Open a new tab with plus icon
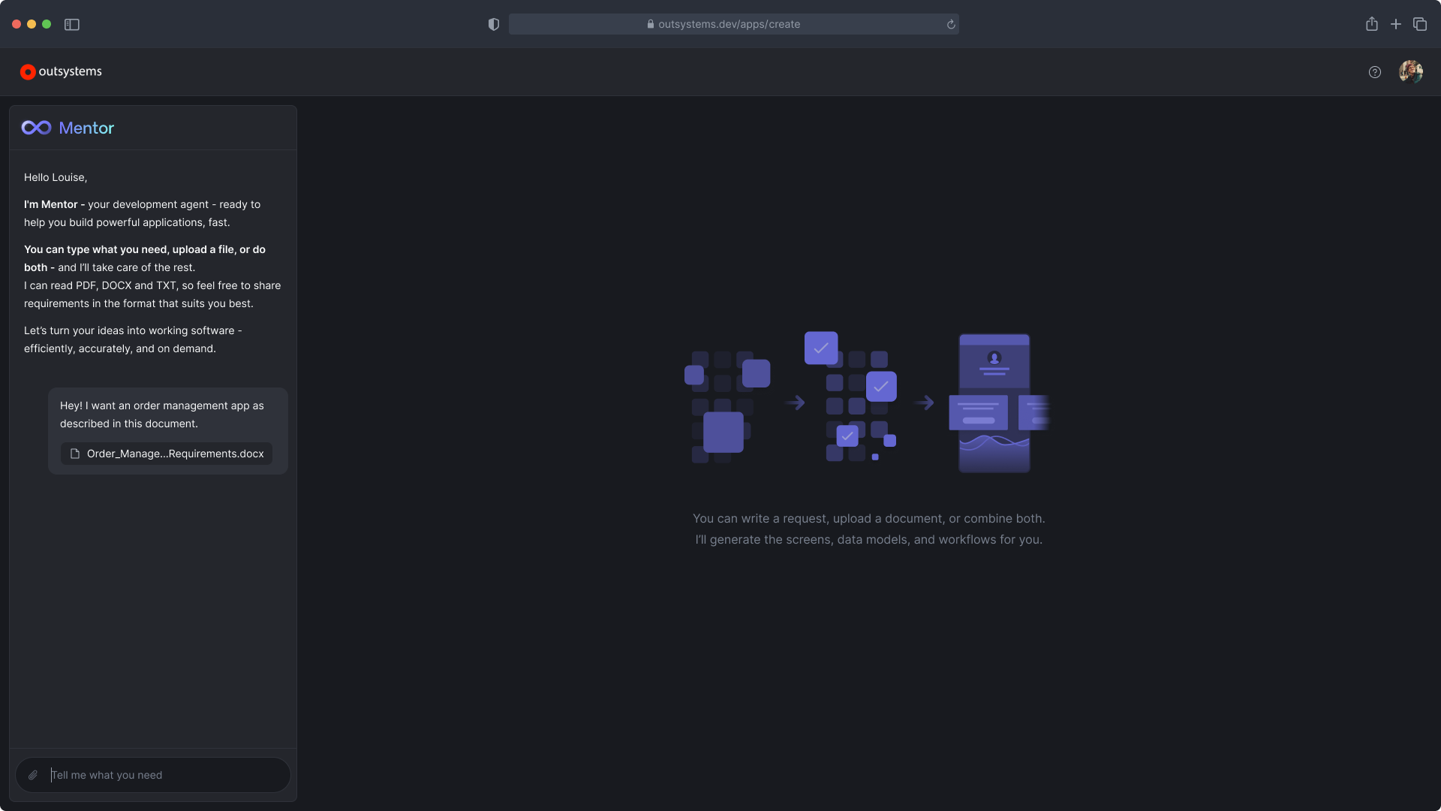This screenshot has width=1441, height=811. point(1395,24)
